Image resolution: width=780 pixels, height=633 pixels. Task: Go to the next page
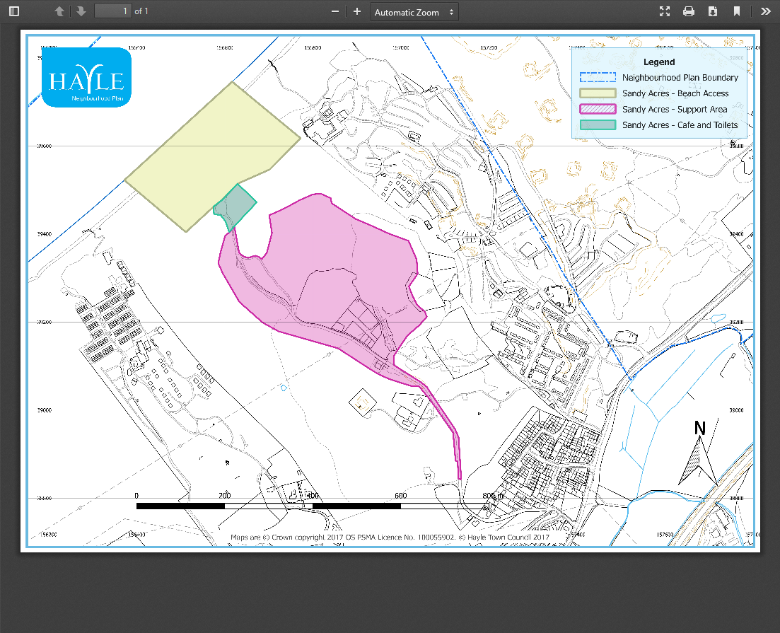(81, 11)
